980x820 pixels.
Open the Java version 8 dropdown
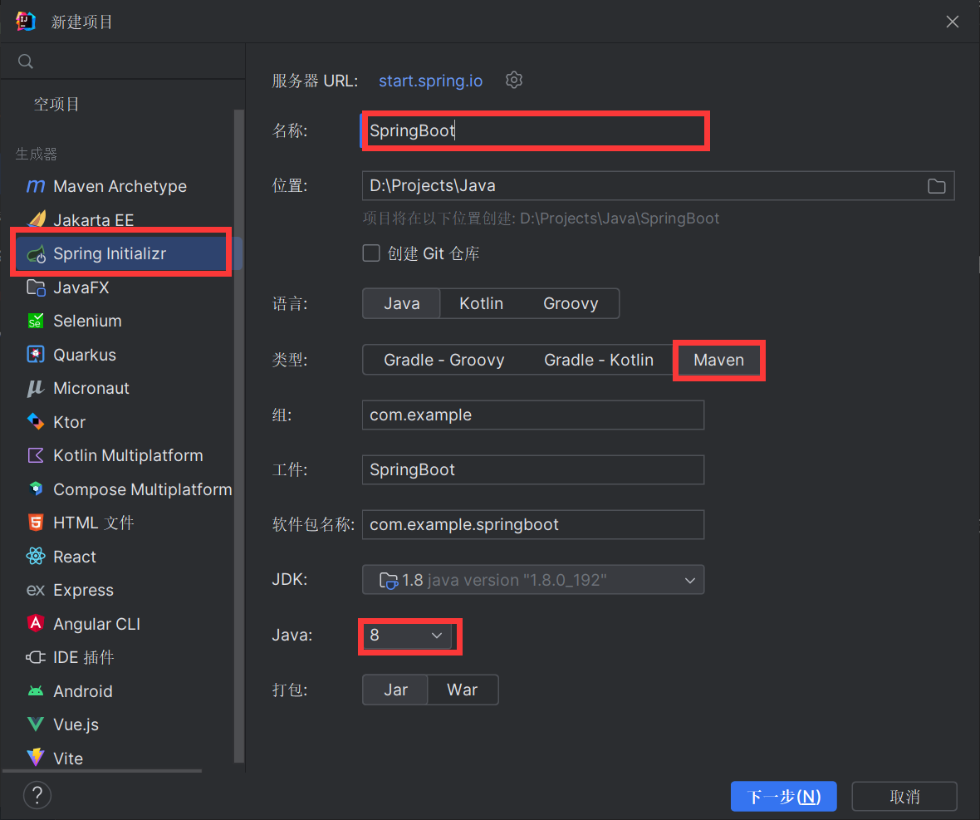407,636
